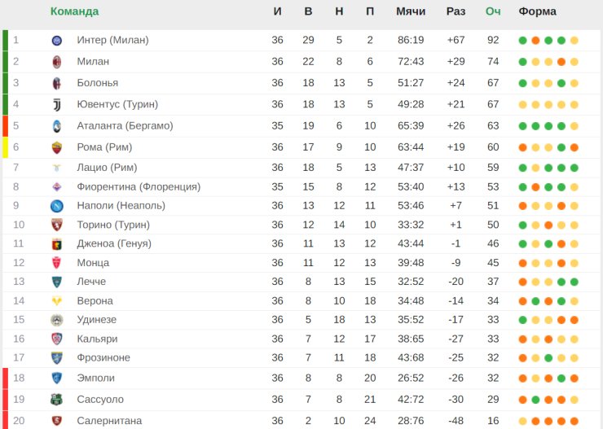Click the Juventus club logo icon
The width and height of the screenshot is (603, 429).
tap(57, 104)
